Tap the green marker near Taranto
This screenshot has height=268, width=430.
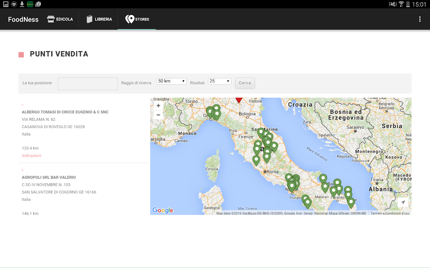point(333,191)
